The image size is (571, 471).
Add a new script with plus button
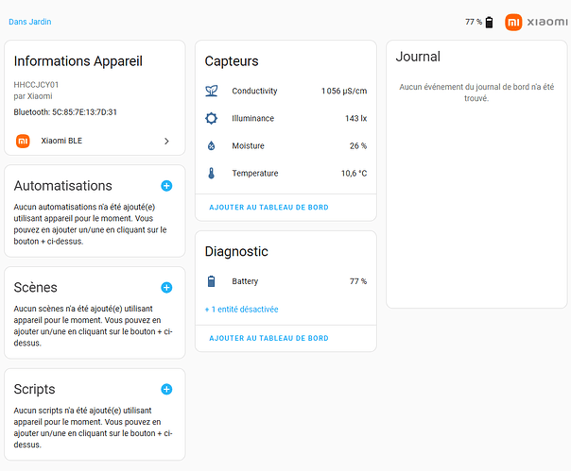[166, 389]
